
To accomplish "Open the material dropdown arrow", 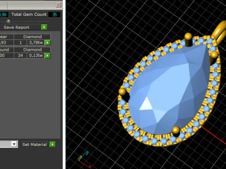I will coord(14,144).
